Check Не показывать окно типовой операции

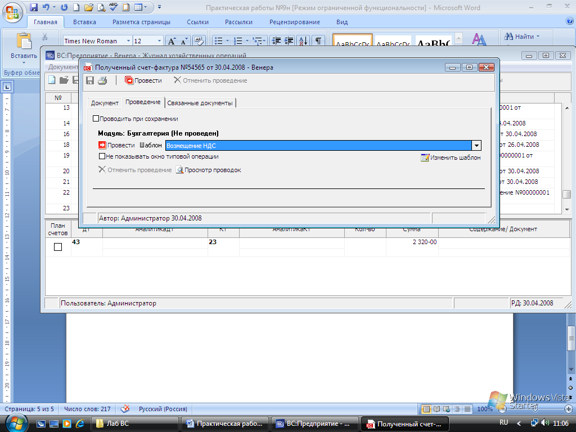point(102,156)
